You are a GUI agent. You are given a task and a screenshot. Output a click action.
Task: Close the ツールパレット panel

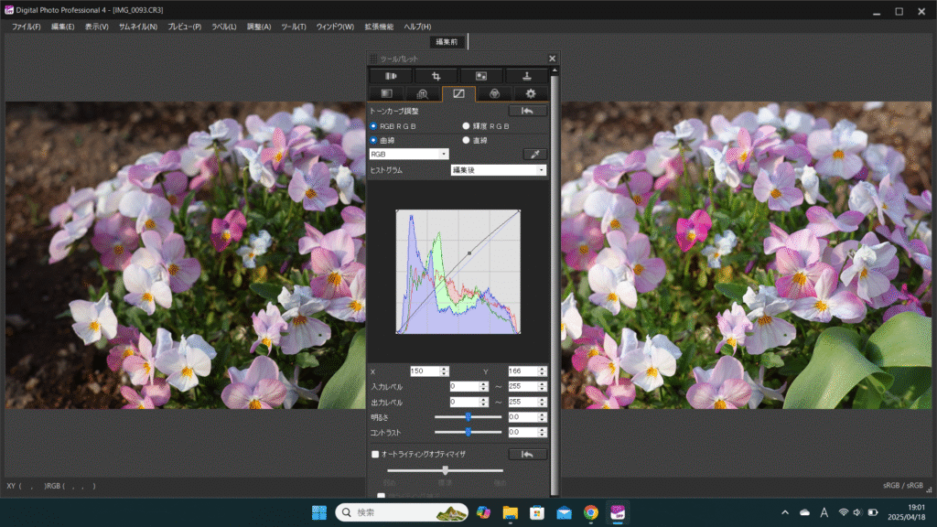pos(552,59)
